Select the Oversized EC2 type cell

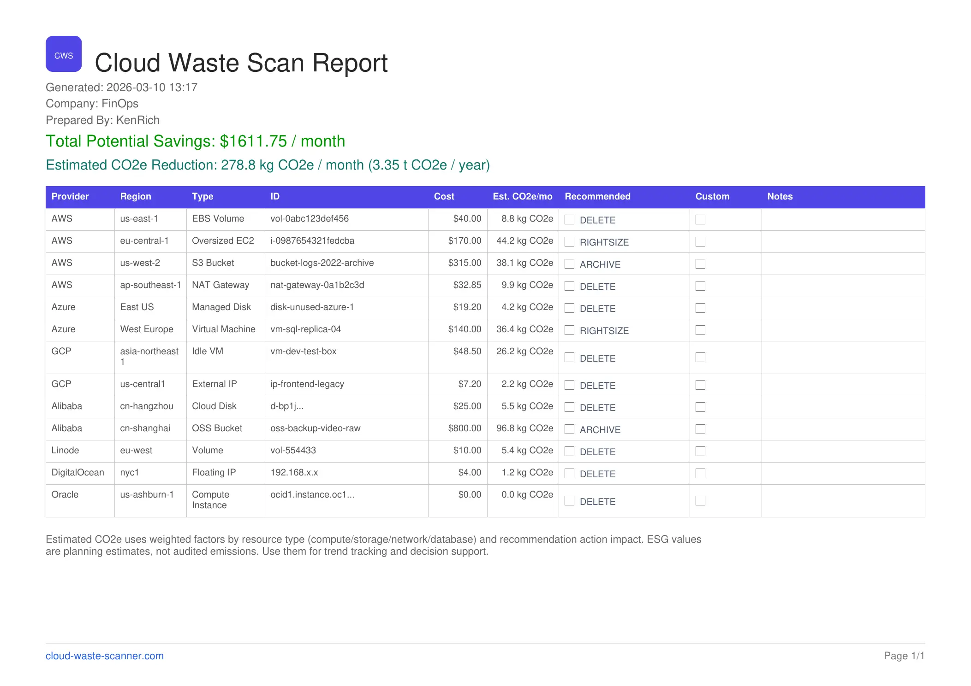226,241
